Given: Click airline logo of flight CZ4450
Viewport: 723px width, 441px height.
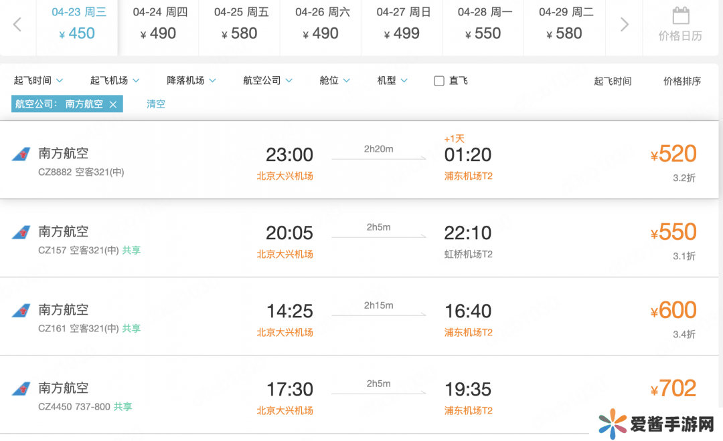Looking at the screenshot, I should 21,389.
